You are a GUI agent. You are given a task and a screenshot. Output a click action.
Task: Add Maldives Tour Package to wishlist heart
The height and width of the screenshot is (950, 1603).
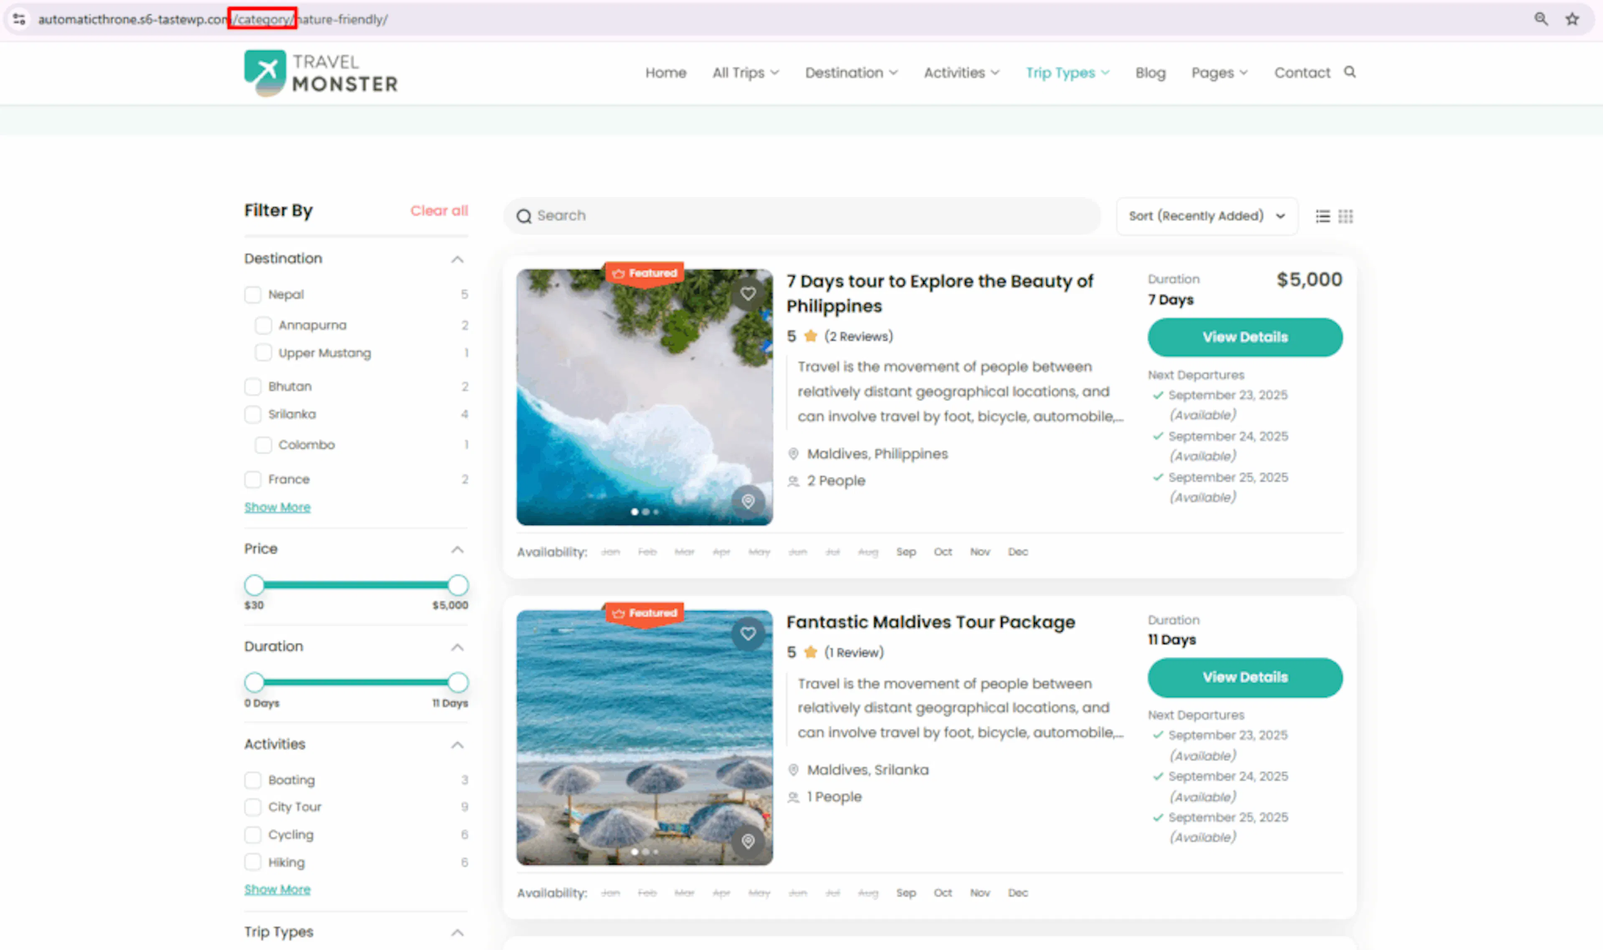pos(748,634)
